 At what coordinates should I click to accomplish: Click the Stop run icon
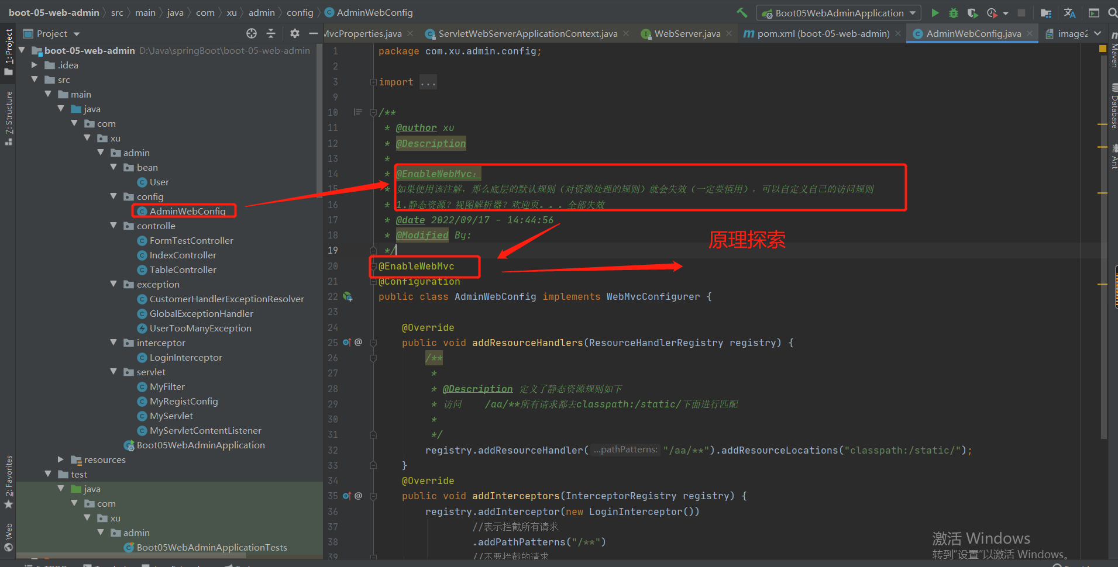[1021, 13]
